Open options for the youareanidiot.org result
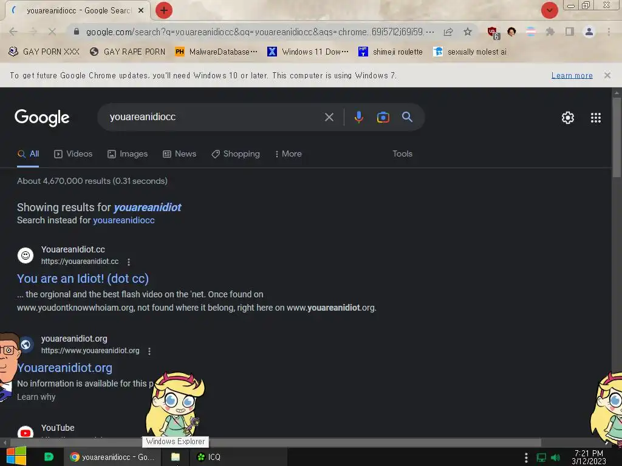 (149, 351)
